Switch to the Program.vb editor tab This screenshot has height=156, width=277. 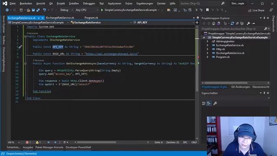[x=91, y=18]
